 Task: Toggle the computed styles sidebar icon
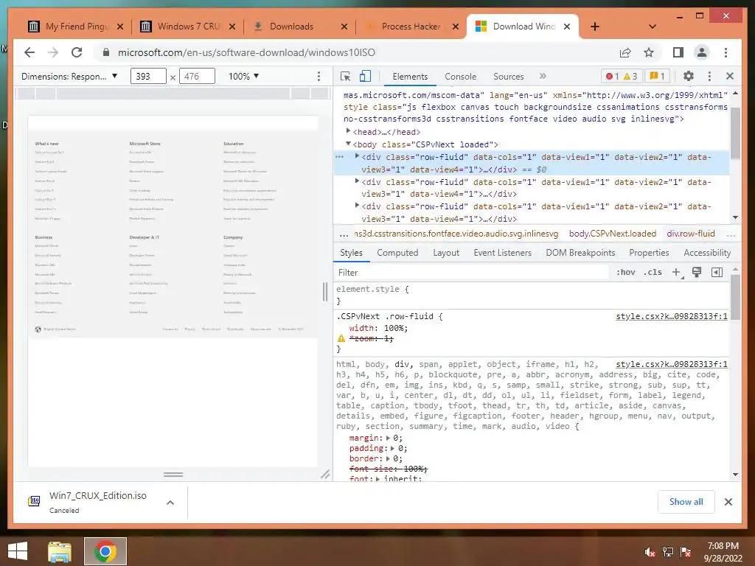(x=717, y=273)
